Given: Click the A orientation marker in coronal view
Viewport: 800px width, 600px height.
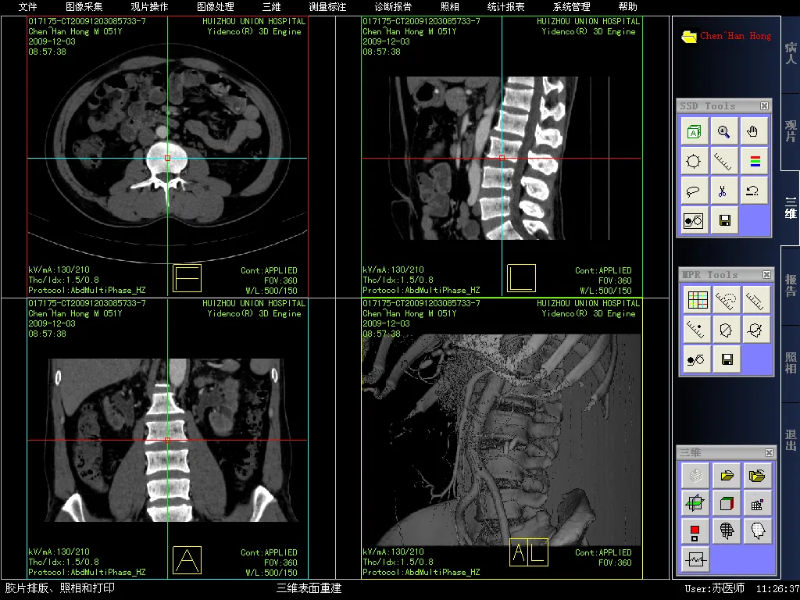Looking at the screenshot, I should coord(187,560).
